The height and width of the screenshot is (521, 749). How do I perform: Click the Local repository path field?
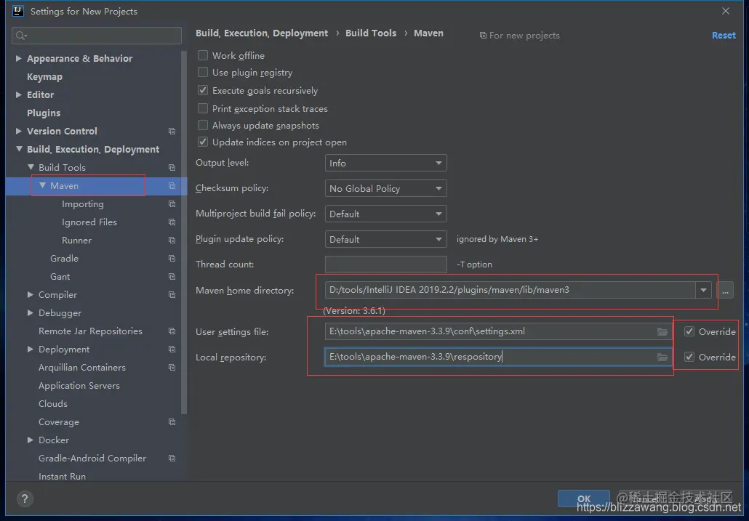coord(498,357)
